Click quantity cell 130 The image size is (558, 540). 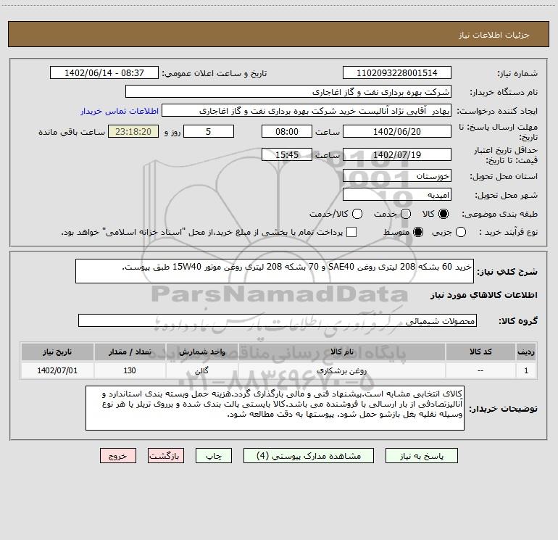pyautogui.click(x=130, y=370)
